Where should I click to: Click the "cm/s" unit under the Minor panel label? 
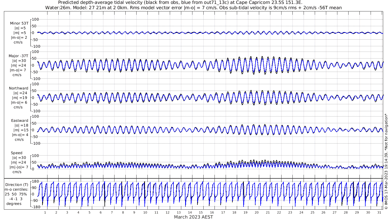coord(18,42)
